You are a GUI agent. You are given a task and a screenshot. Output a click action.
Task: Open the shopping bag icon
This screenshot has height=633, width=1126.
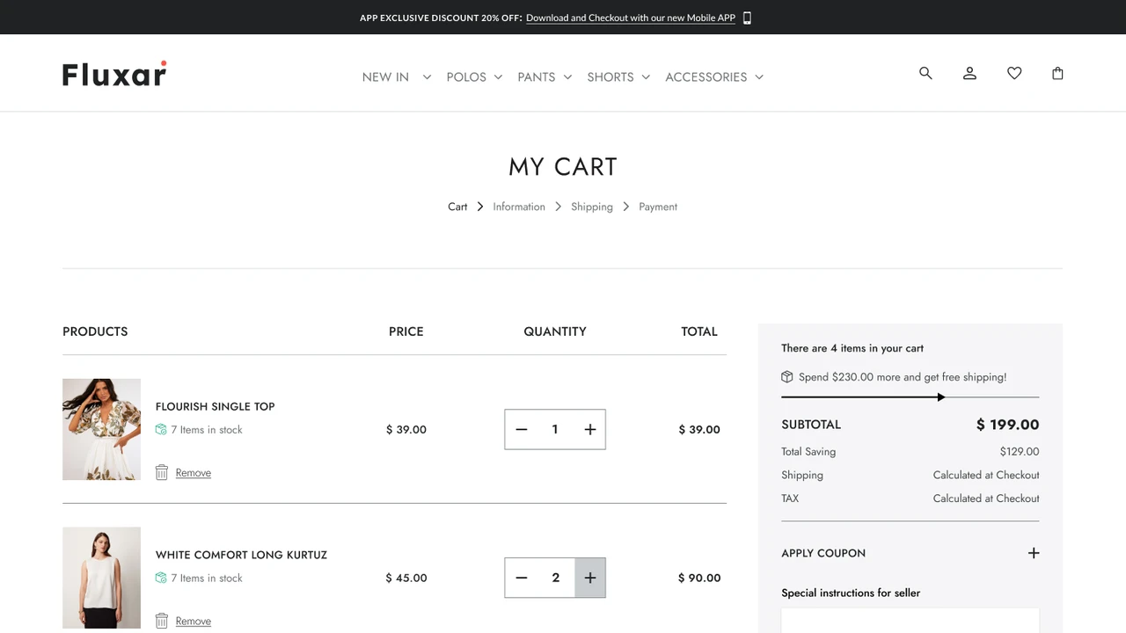[1057, 73]
